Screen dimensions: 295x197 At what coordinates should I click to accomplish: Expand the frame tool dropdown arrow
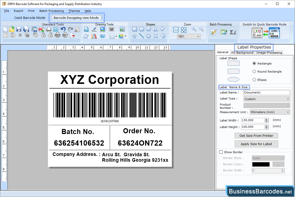pos(116,37)
